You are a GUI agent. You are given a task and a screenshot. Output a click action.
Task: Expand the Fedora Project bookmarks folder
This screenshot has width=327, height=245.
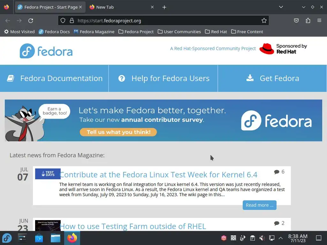tap(136, 32)
